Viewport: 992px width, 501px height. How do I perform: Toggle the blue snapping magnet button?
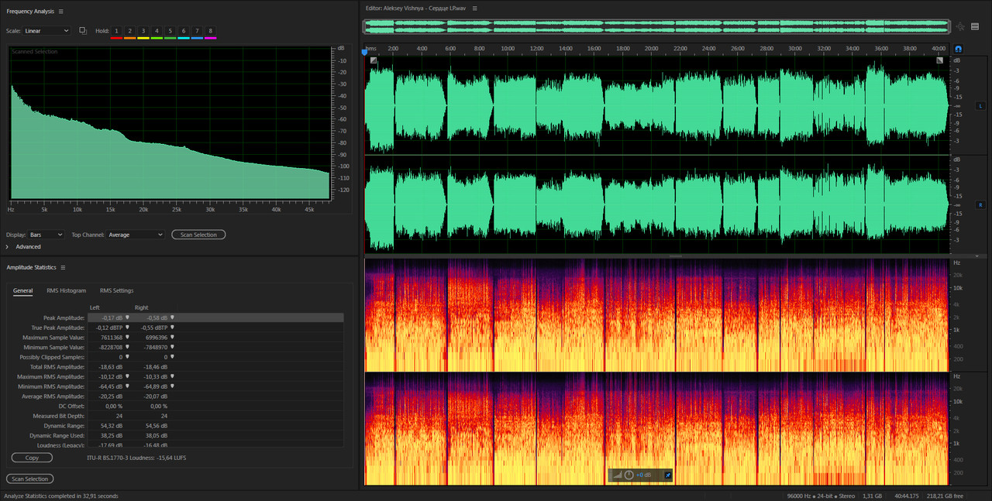(958, 49)
